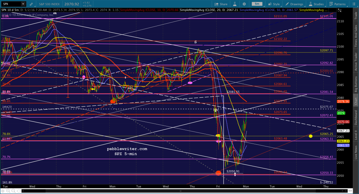Click the green 2074 price bubble

pyautogui.click(x=341, y=113)
